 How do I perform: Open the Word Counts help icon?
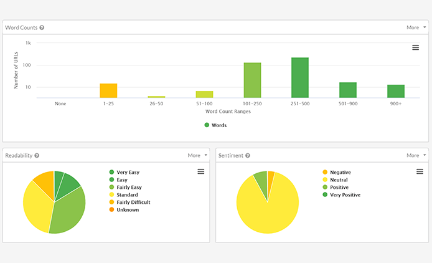pos(42,27)
